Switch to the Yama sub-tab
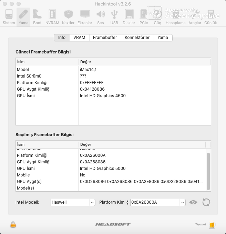 pos(163,38)
